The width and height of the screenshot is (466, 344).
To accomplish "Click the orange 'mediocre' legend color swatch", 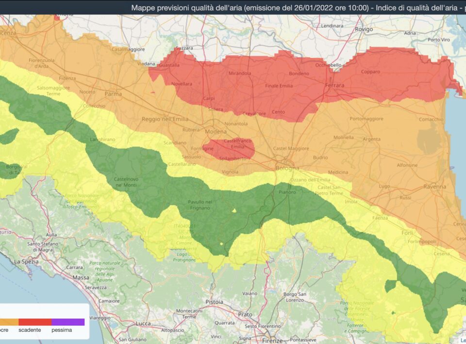I will pyautogui.click(x=9, y=322).
